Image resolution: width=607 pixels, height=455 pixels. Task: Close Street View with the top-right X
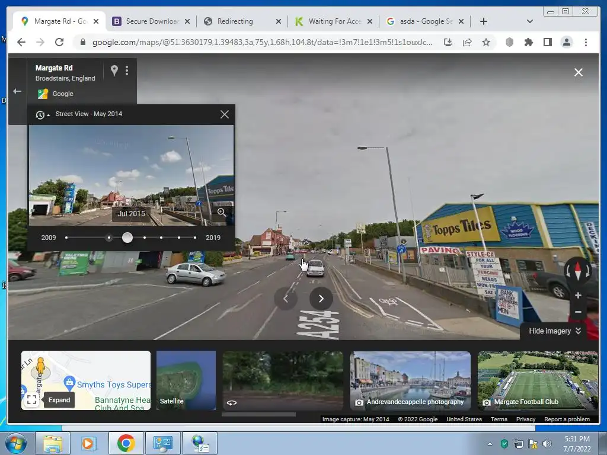[579, 72]
